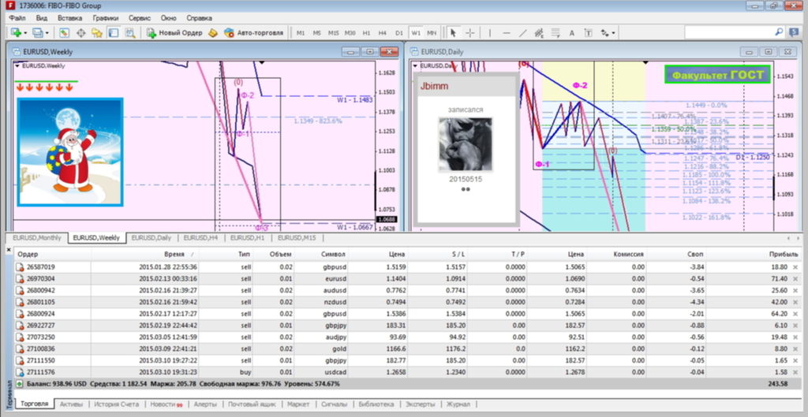Close usdcad buy order with x
Viewport: 808px width, 417px height.
[x=795, y=372]
